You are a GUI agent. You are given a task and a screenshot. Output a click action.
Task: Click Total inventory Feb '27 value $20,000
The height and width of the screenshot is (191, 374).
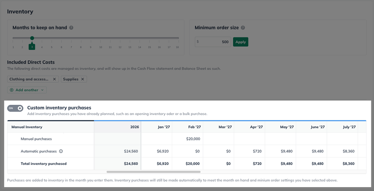pos(192,164)
